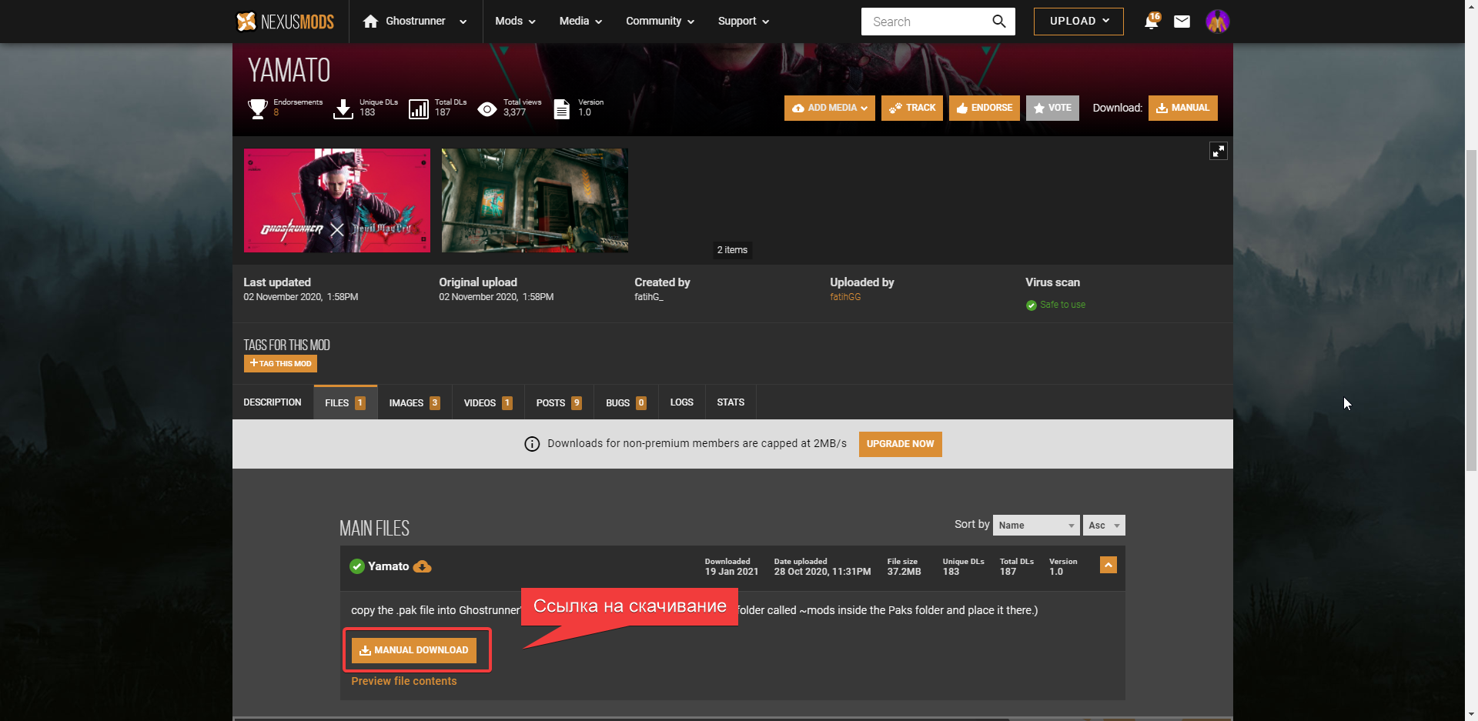This screenshot has width=1478, height=721.
Task: Click the Total views eye icon
Action: [487, 109]
